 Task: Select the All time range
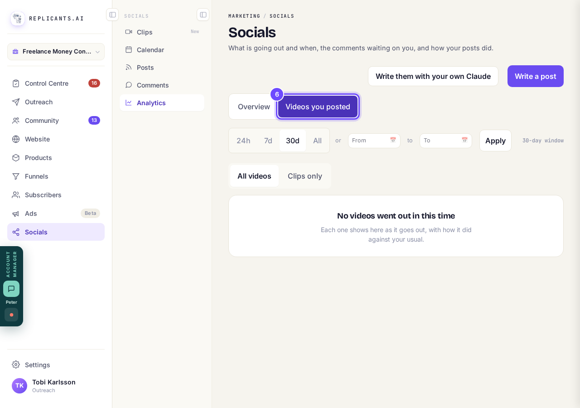(x=317, y=141)
